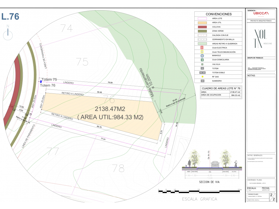Click the Zona Verde olive swatch

click(202, 31)
